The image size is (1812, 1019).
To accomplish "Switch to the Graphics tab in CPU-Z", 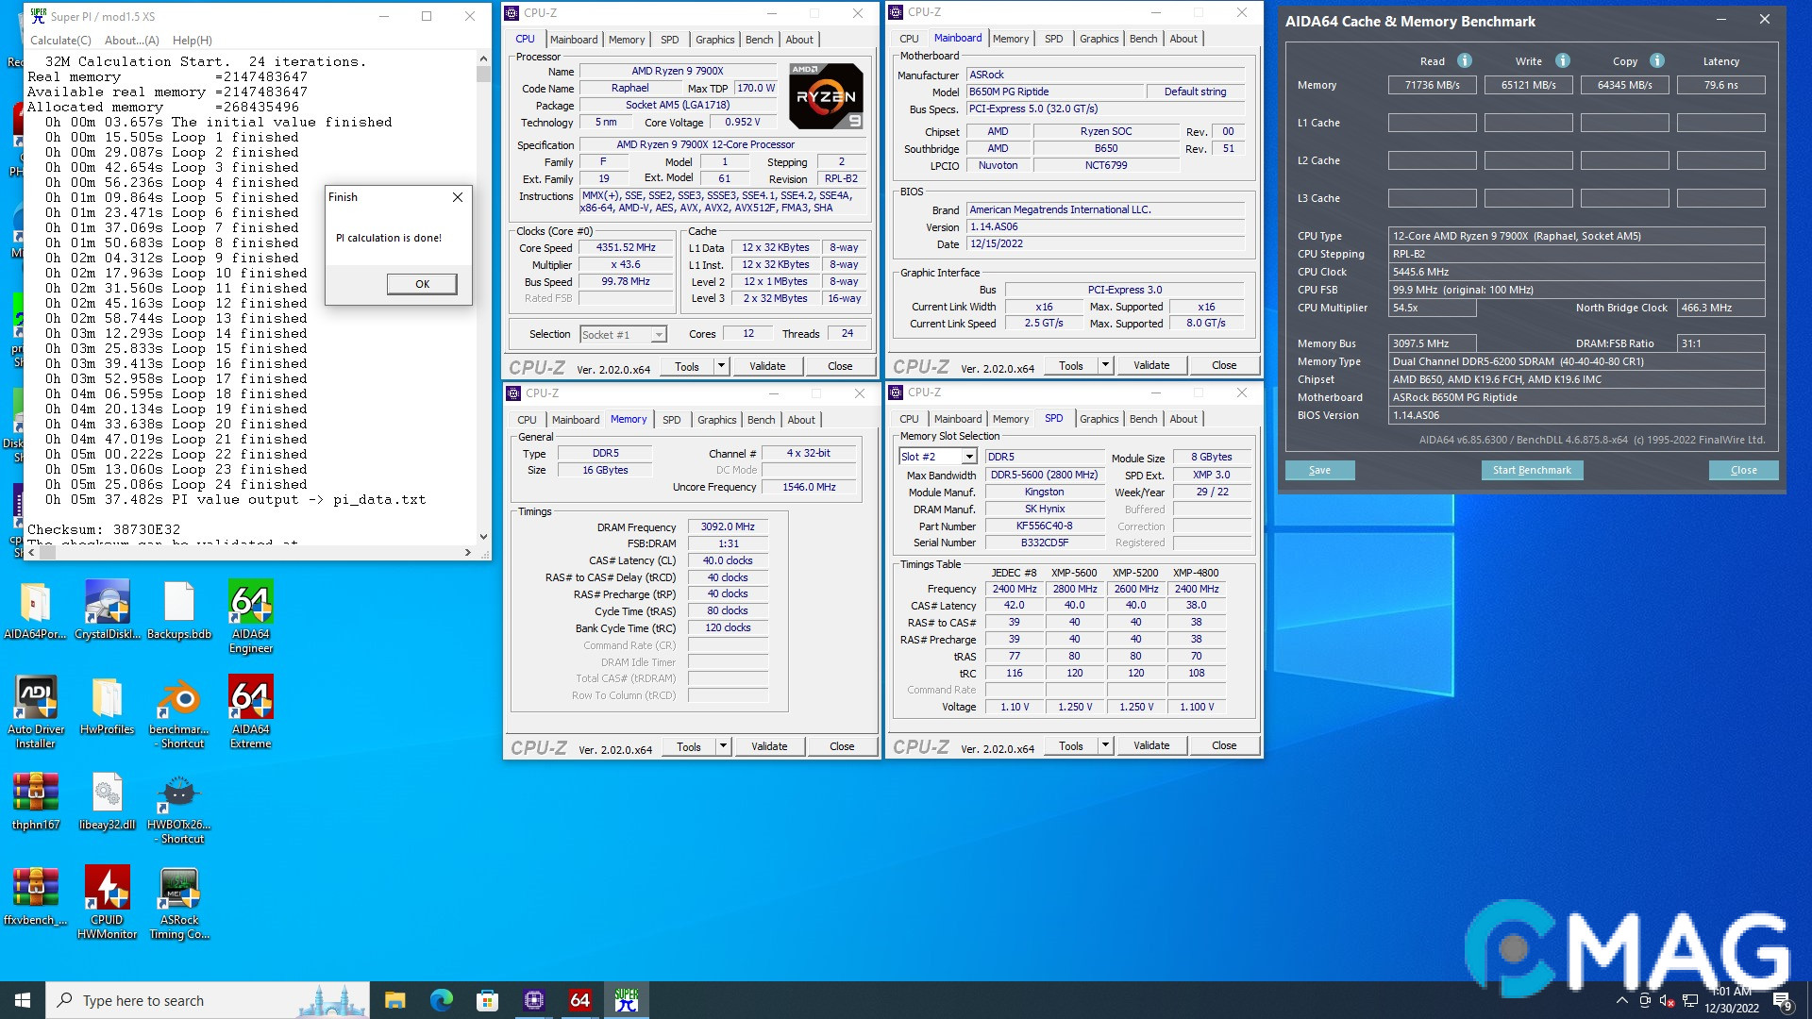I will click(714, 39).
